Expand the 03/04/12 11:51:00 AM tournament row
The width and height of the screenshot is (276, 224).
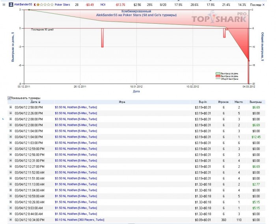coord(11,178)
